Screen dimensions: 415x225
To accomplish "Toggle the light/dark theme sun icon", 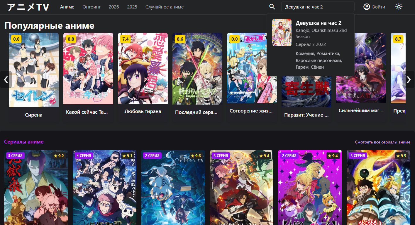I will (399, 7).
